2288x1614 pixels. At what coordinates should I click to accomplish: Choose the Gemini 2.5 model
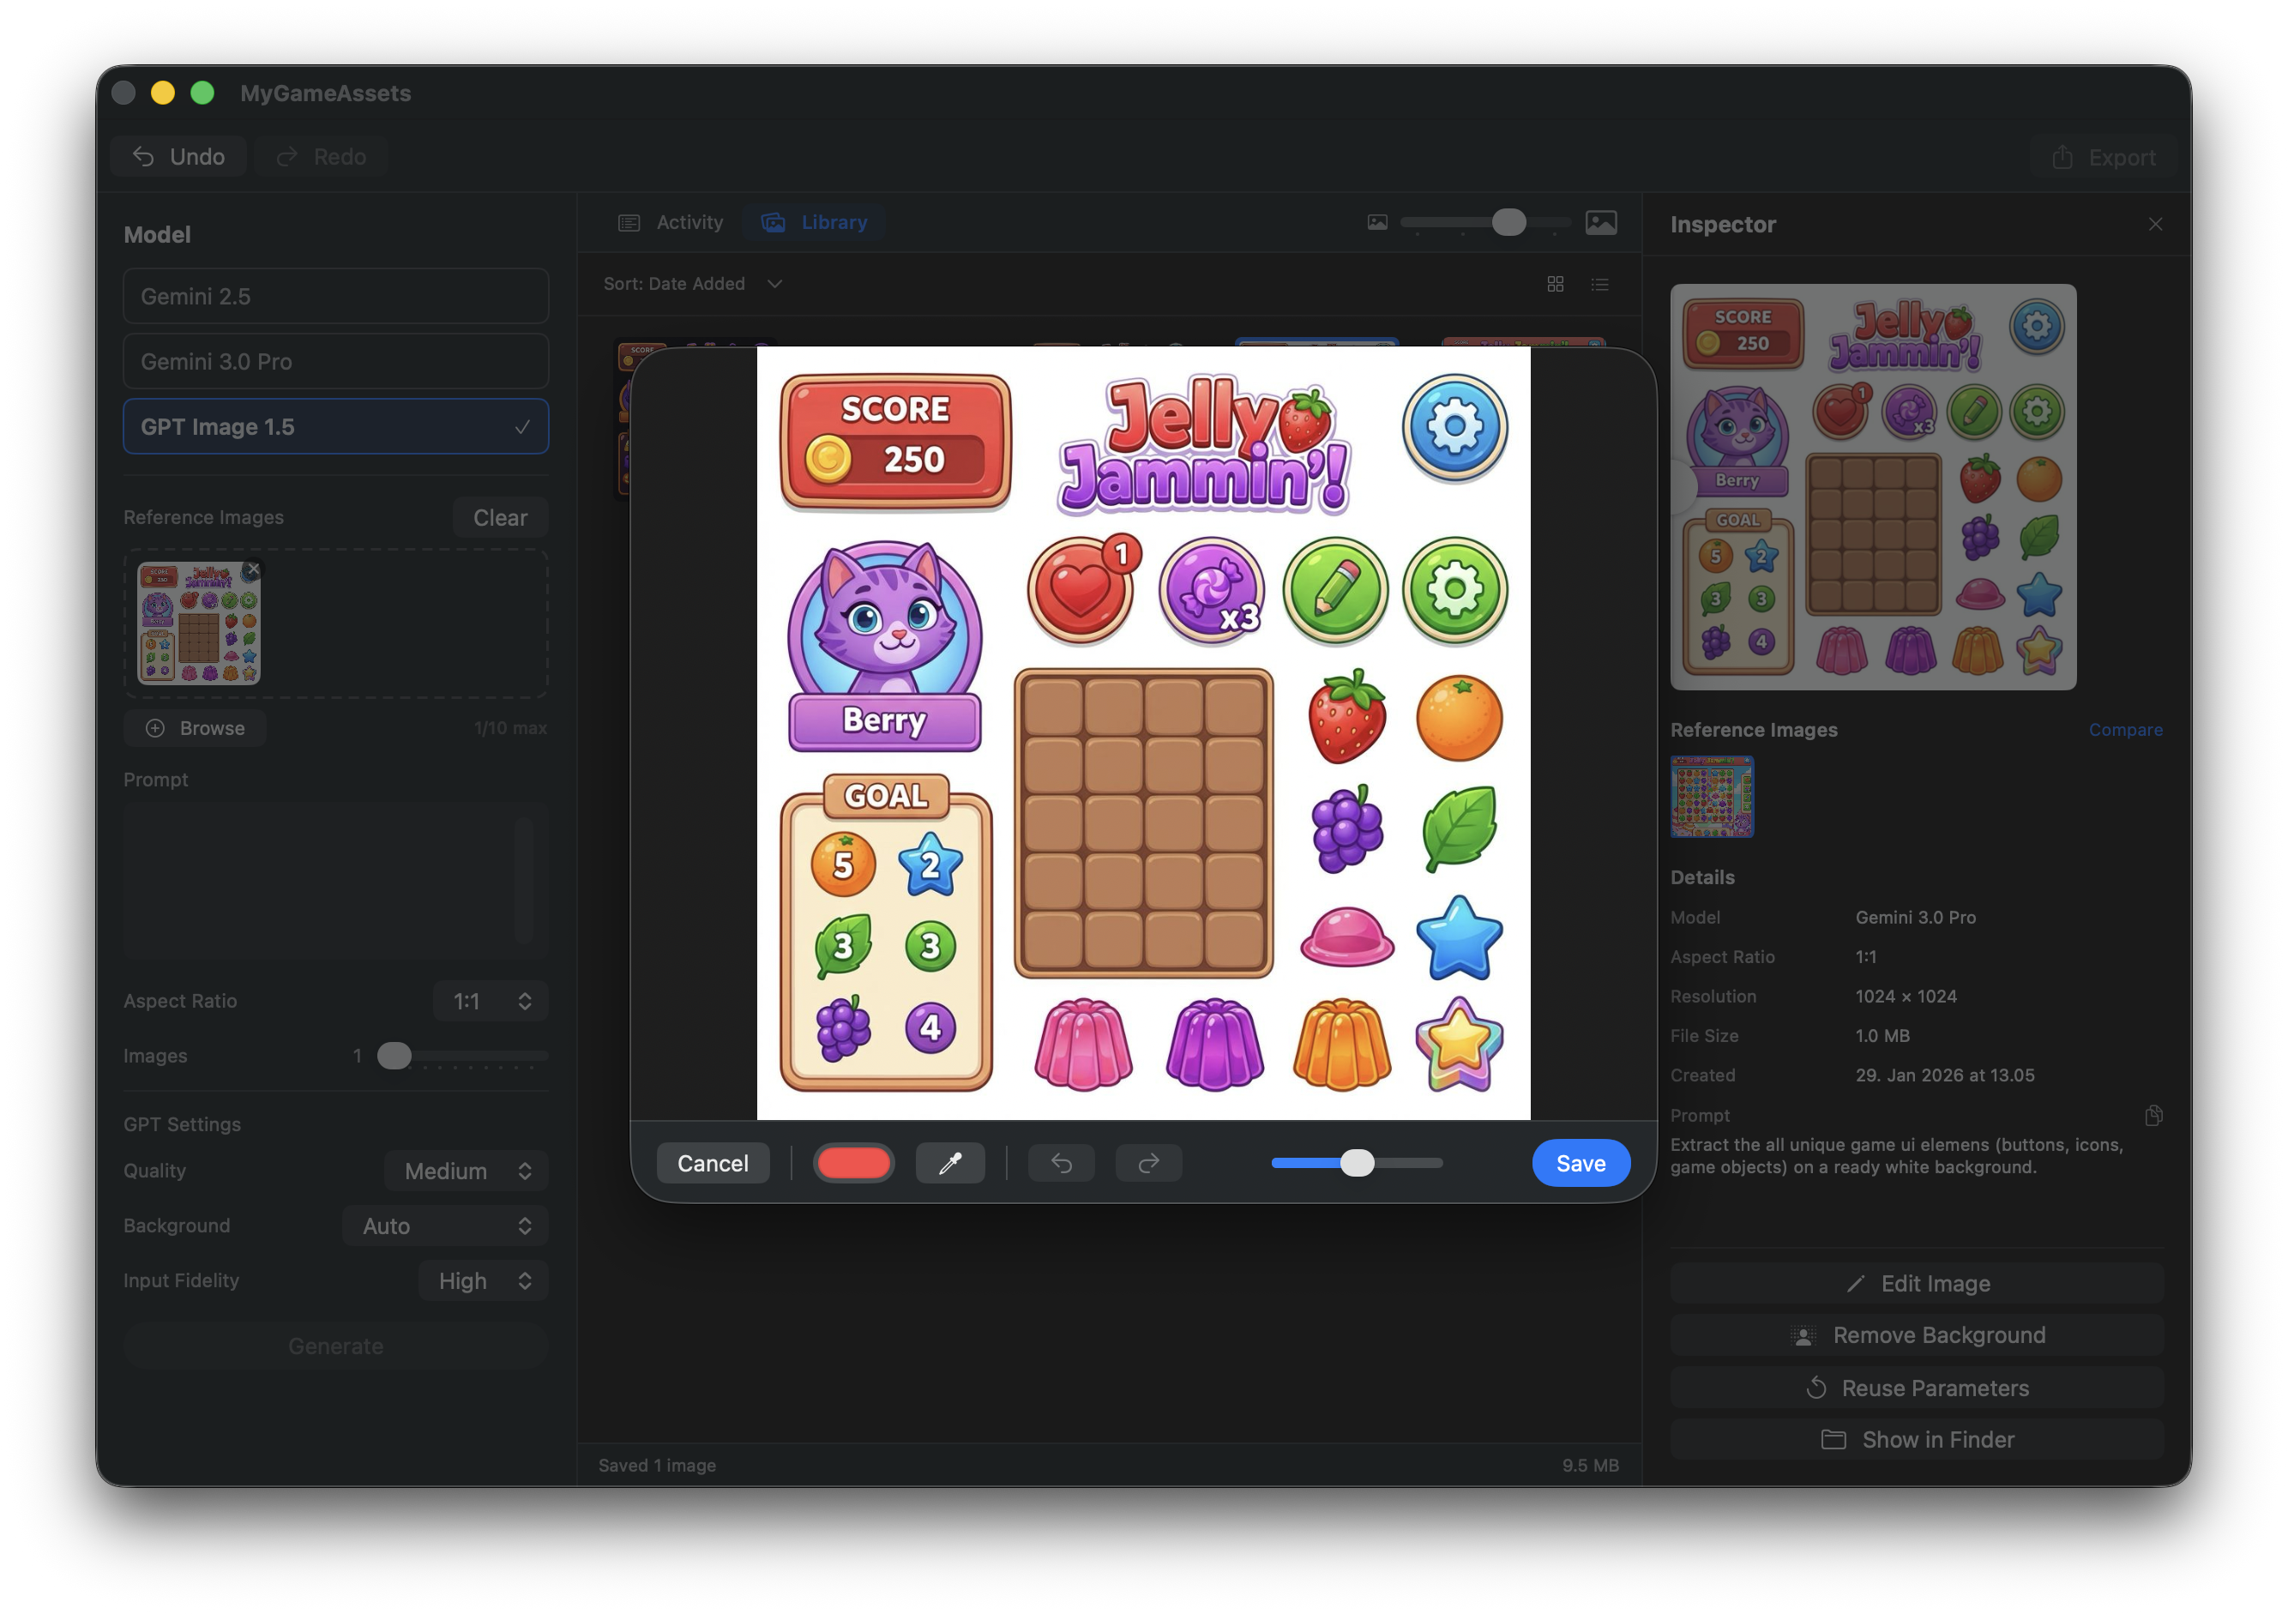336,296
